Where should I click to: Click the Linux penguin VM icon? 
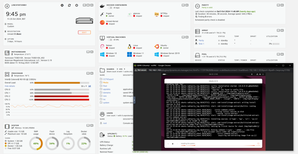coord(130,46)
